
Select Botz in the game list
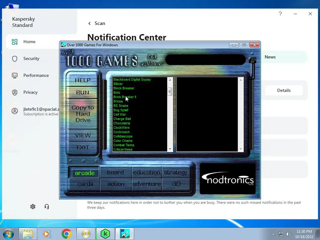coord(117,92)
